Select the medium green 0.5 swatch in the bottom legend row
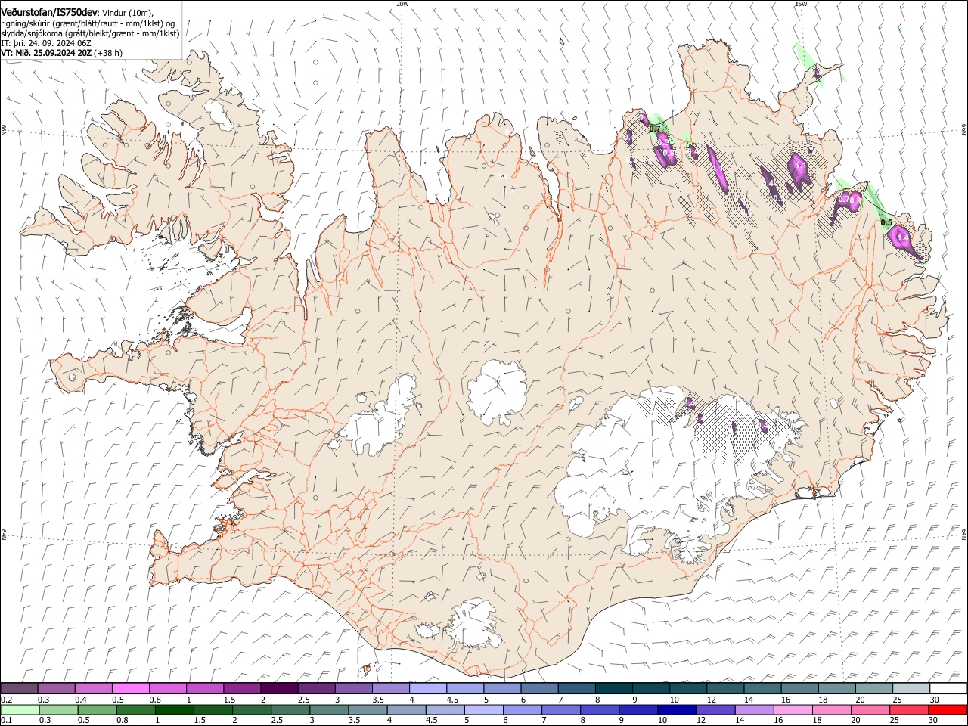Image resolution: width=968 pixels, height=726 pixels. click(97, 710)
